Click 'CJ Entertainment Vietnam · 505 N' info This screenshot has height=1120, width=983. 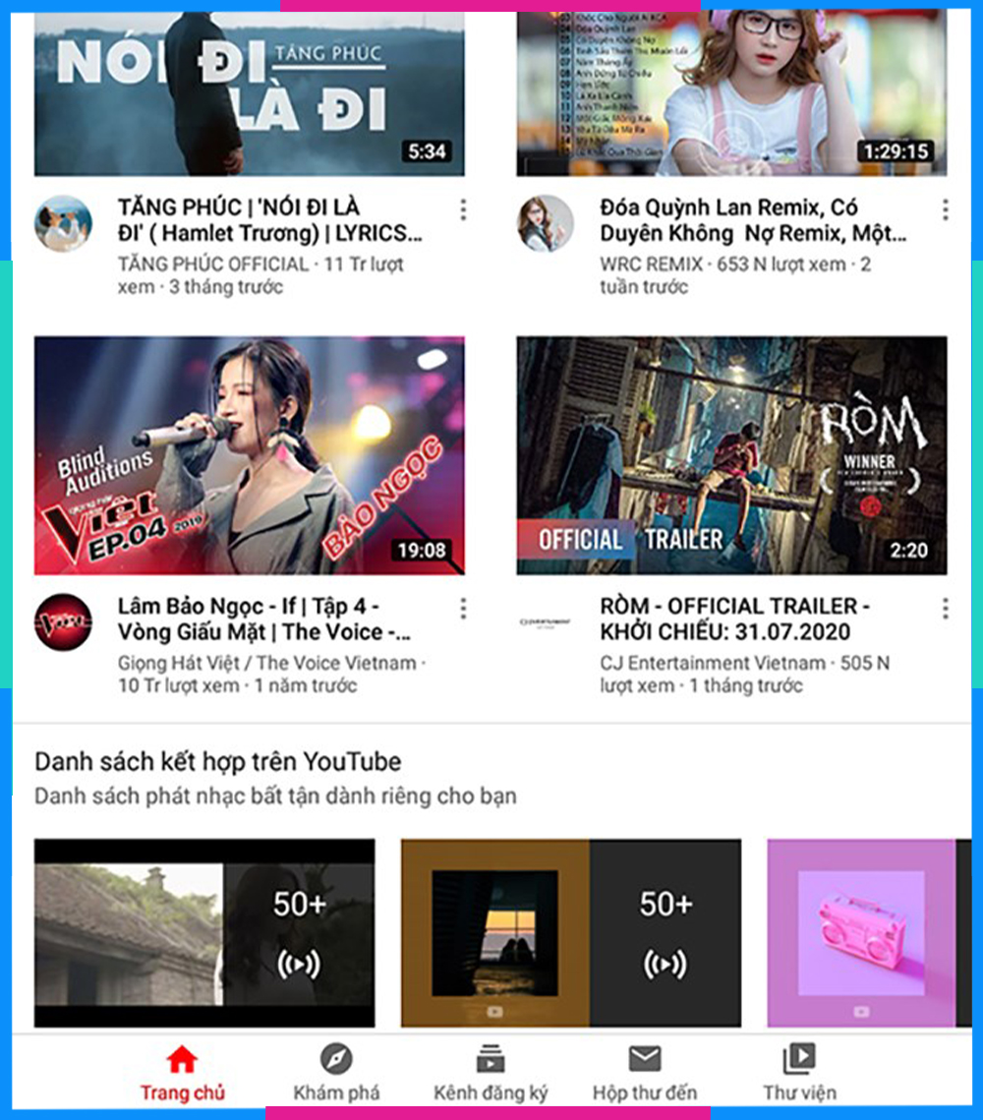coord(744,675)
